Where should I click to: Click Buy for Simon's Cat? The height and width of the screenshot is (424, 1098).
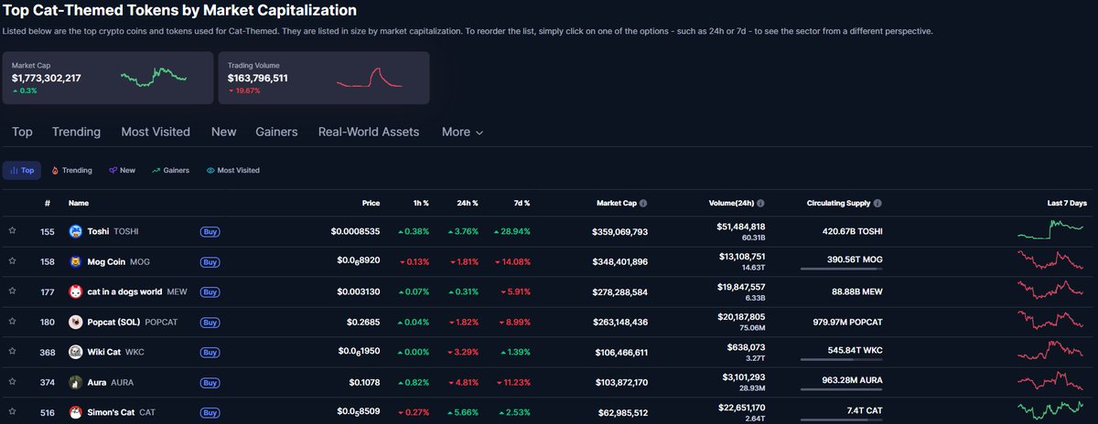[210, 413]
